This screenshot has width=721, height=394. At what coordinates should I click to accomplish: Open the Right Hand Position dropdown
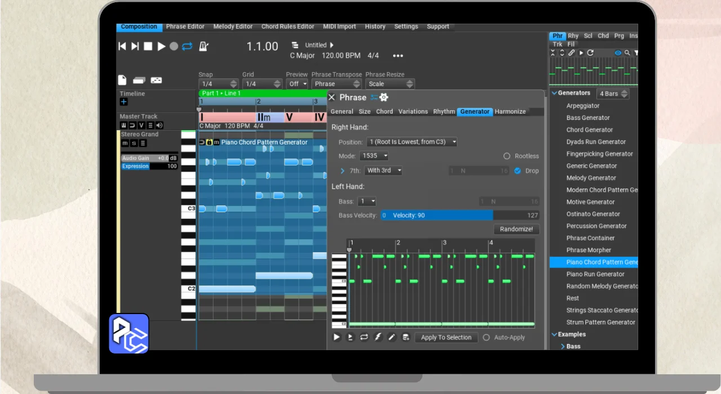point(412,142)
